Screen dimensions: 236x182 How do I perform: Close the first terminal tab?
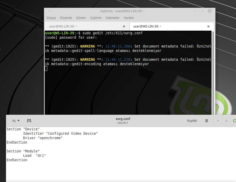click(124, 26)
